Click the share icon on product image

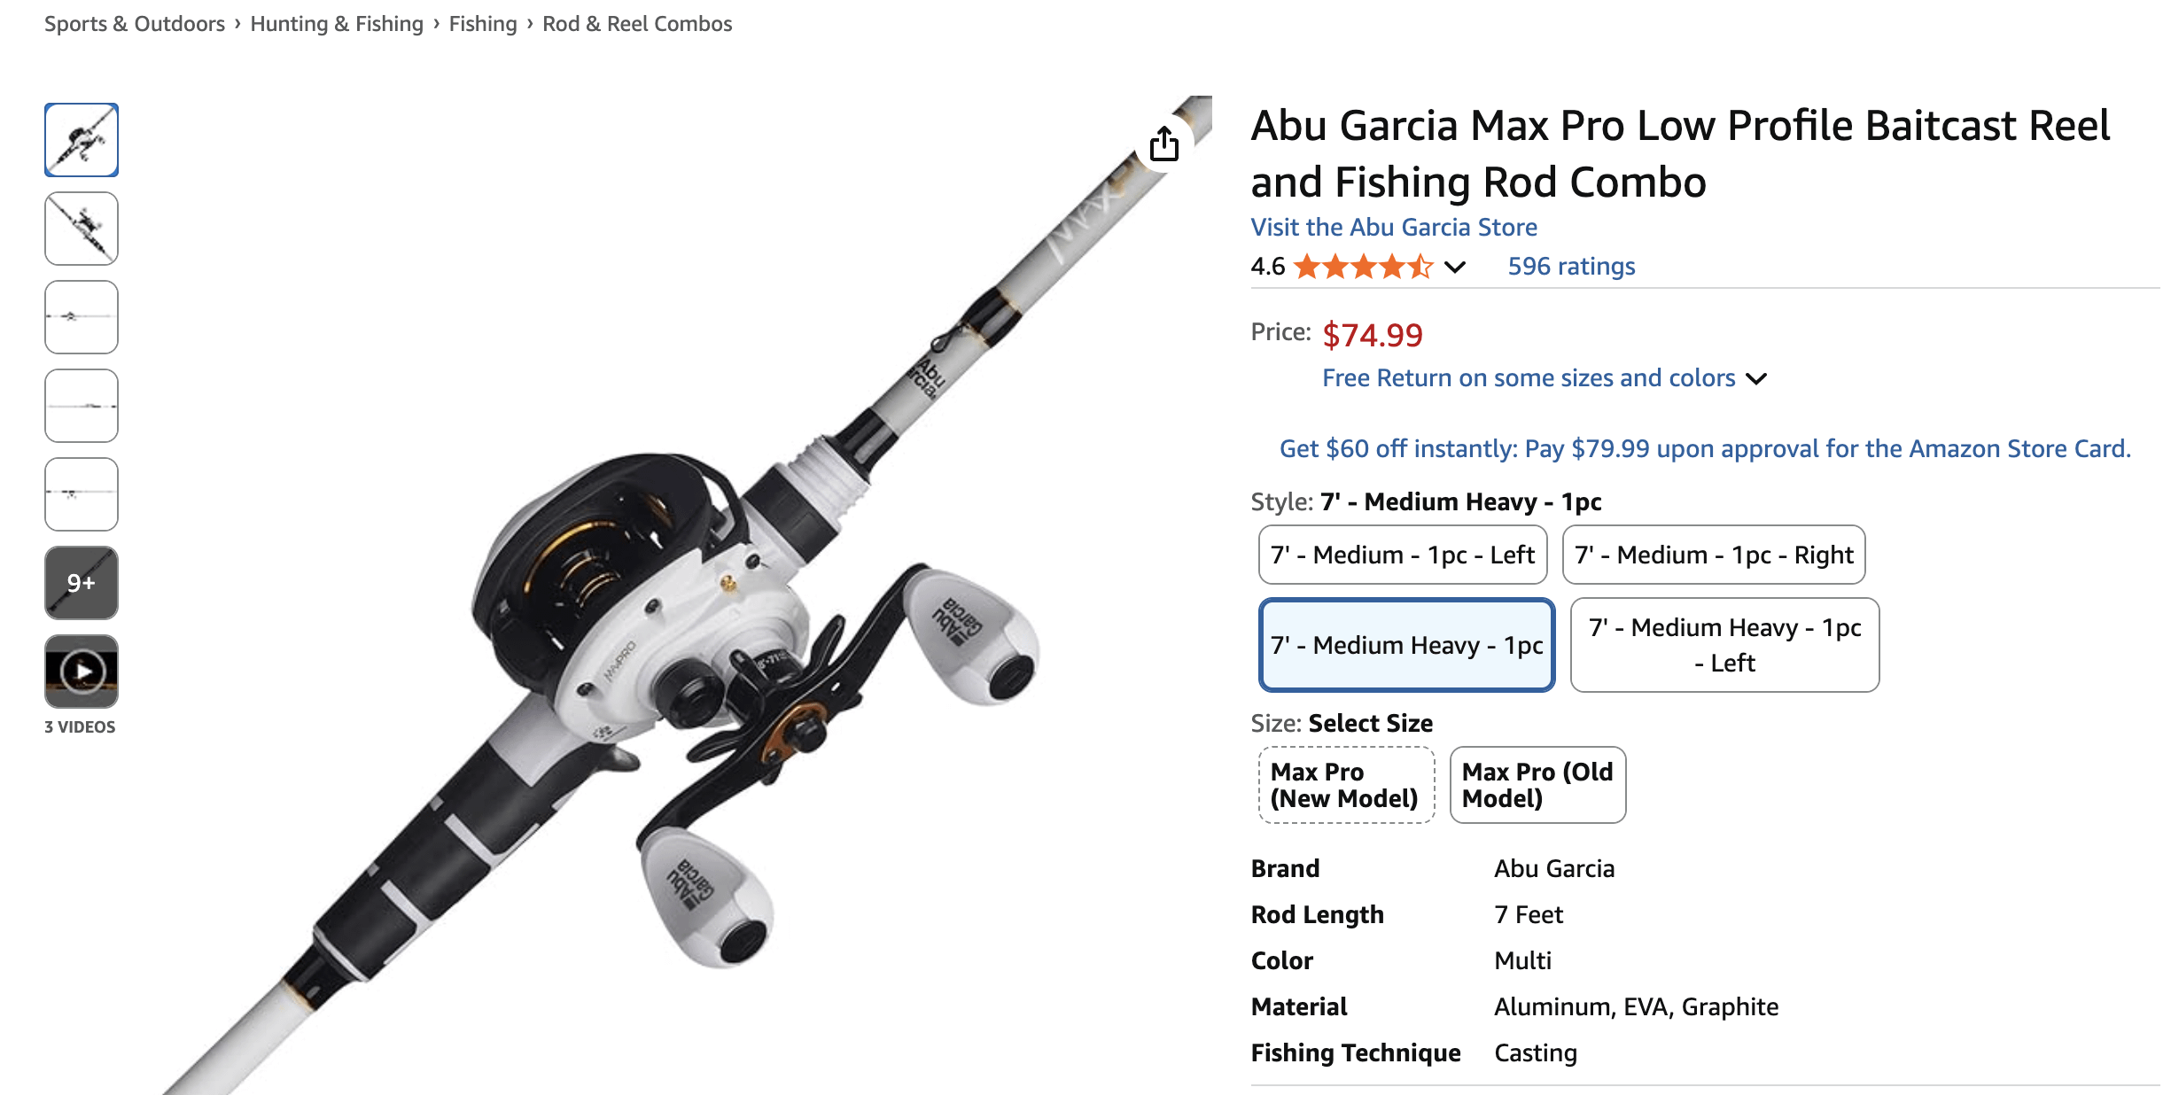pos(1163,144)
